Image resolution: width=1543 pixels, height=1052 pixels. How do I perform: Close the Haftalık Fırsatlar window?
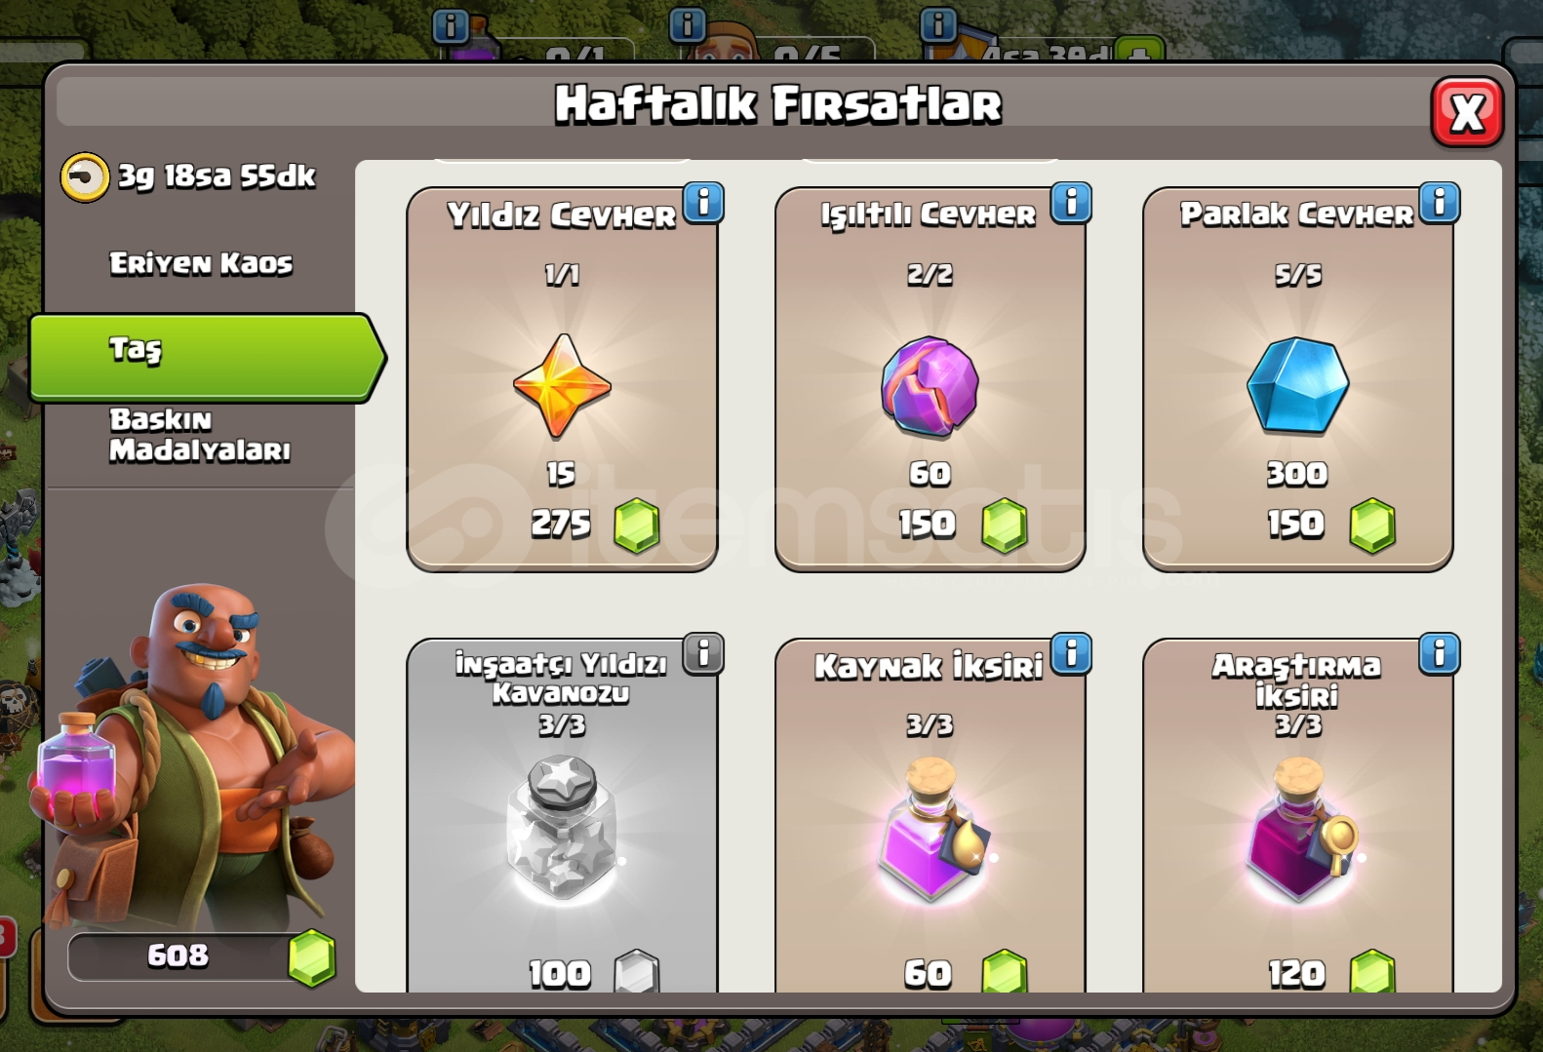(1467, 112)
